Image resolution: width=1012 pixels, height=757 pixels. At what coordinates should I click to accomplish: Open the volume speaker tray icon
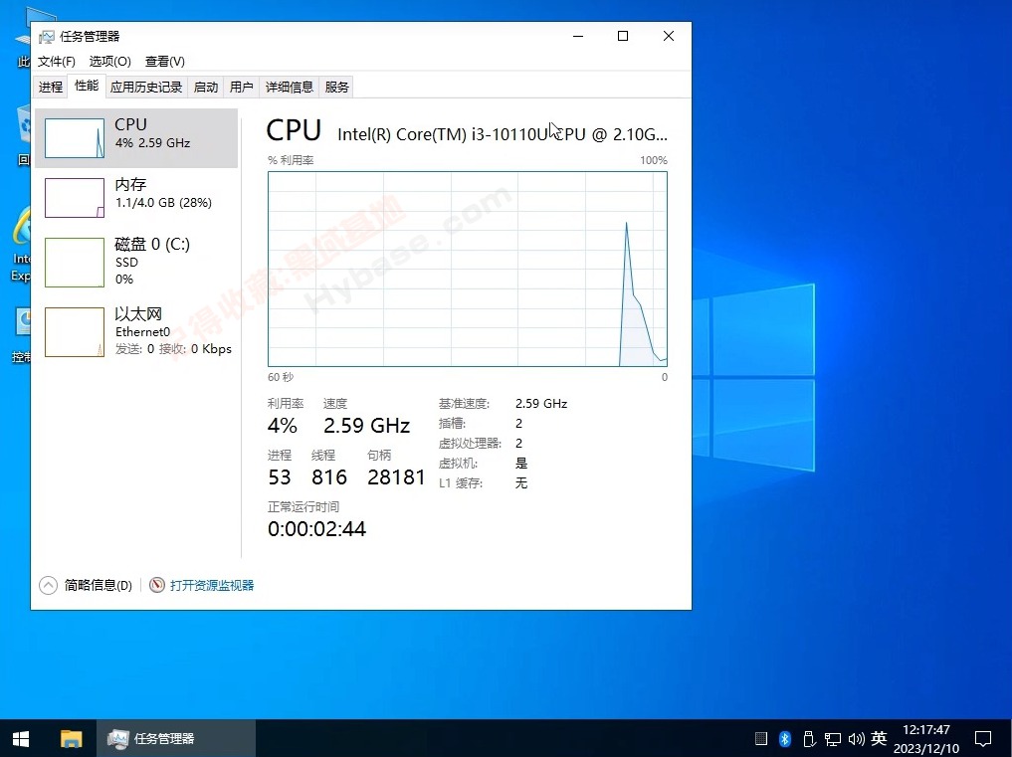[x=857, y=739]
